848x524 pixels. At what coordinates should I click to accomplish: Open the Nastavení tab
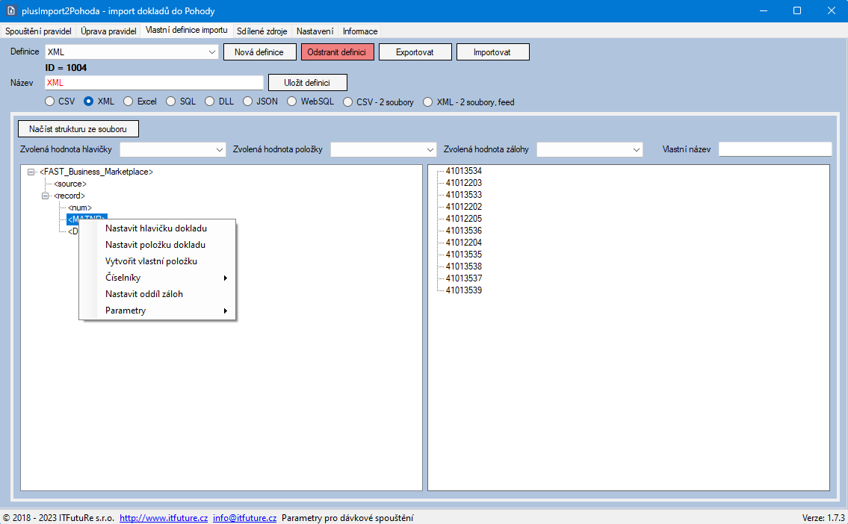[315, 31]
